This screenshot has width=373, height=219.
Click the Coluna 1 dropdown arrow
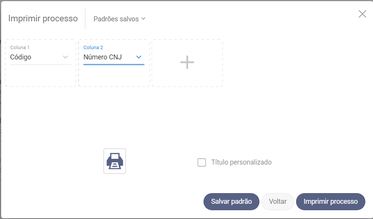(65, 57)
